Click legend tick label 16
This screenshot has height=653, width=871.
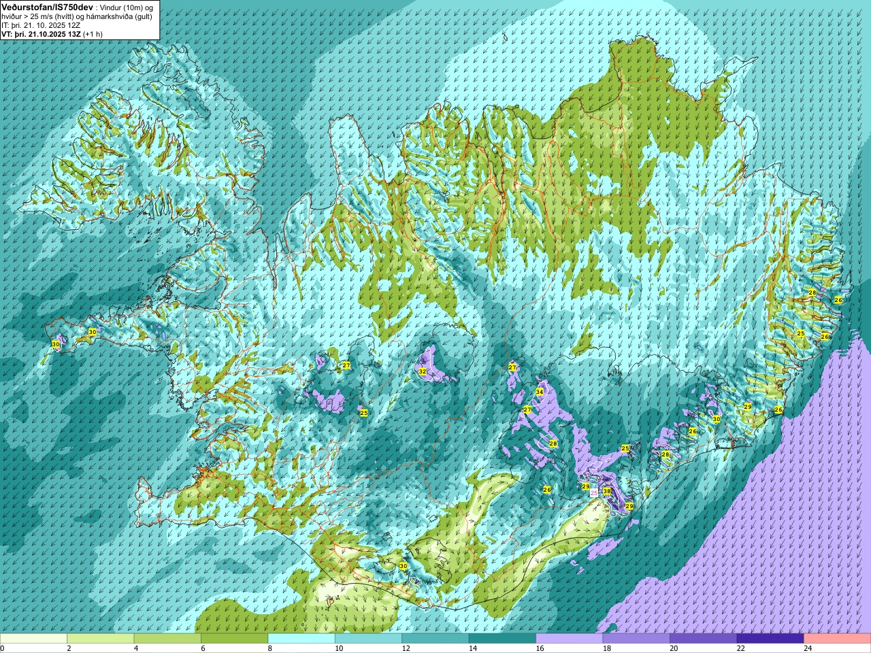540,648
